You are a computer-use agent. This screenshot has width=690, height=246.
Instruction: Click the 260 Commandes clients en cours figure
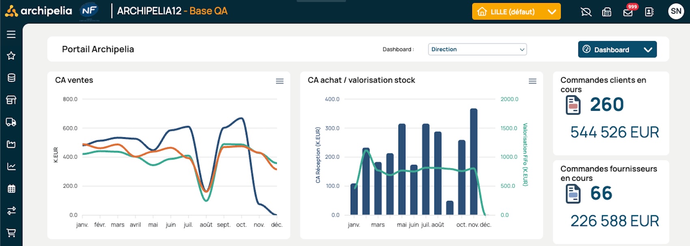coord(606,105)
